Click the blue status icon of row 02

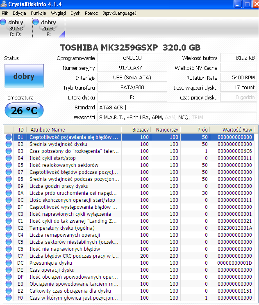click(9, 144)
